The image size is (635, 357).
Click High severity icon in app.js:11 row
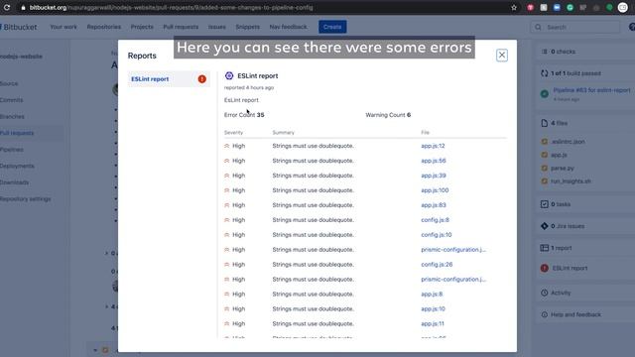click(227, 324)
